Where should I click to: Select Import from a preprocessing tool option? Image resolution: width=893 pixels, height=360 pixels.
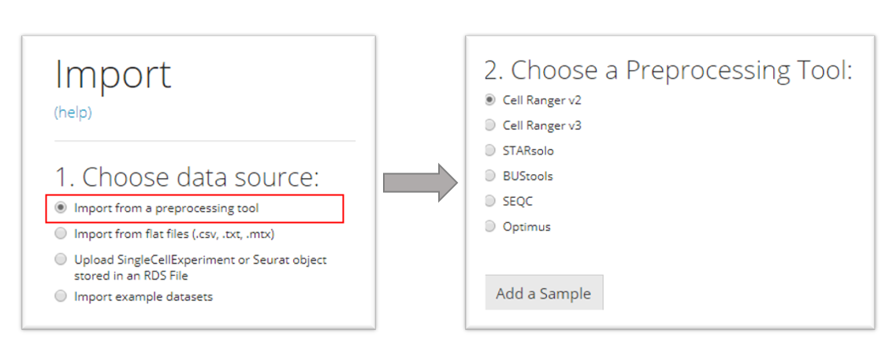coord(61,209)
